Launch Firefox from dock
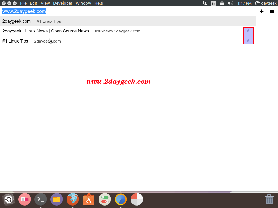This screenshot has width=278, height=208. (x=73, y=199)
